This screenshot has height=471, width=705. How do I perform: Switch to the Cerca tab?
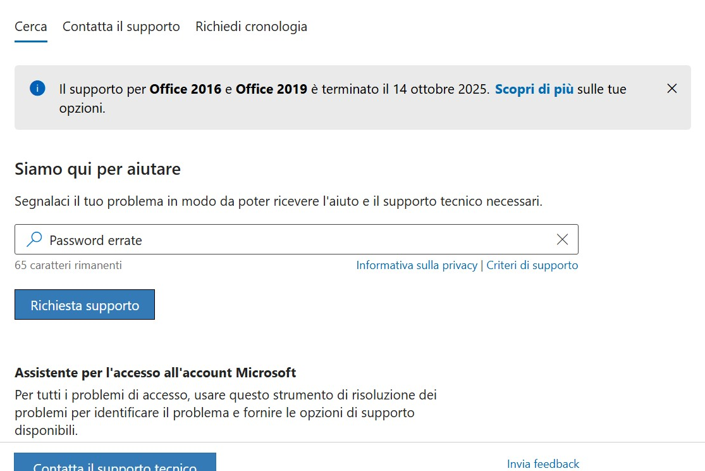click(x=31, y=27)
